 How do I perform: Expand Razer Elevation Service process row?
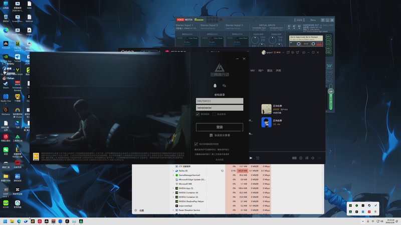(x=173, y=210)
